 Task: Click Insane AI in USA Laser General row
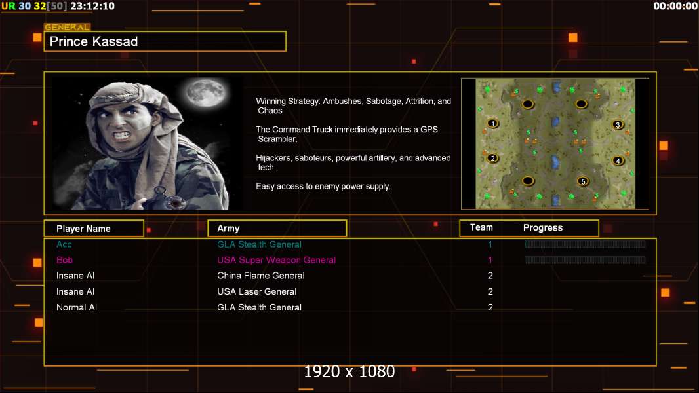coord(75,291)
